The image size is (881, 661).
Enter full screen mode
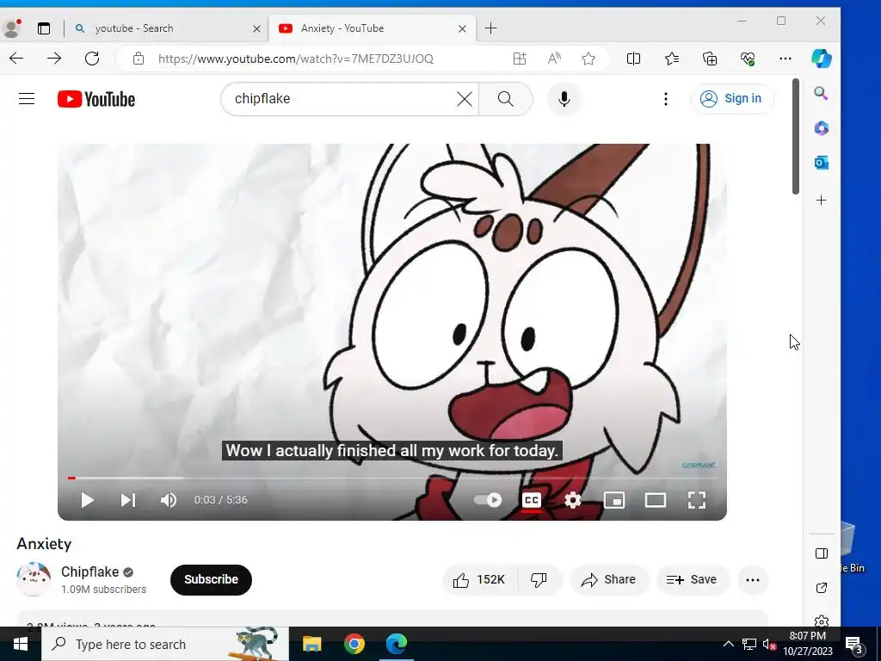coord(697,500)
